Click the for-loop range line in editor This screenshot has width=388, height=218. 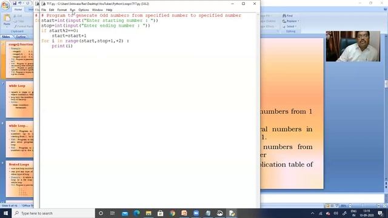coord(85,41)
